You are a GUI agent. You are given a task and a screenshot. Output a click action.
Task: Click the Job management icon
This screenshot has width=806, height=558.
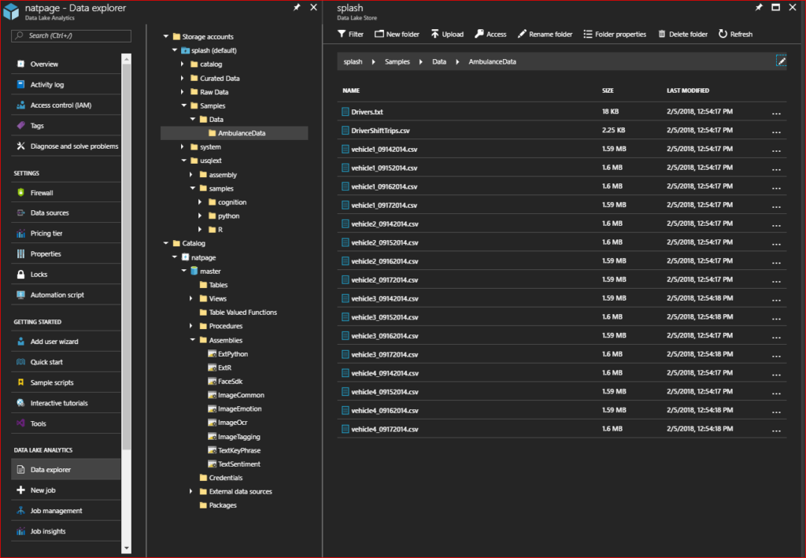pos(20,511)
